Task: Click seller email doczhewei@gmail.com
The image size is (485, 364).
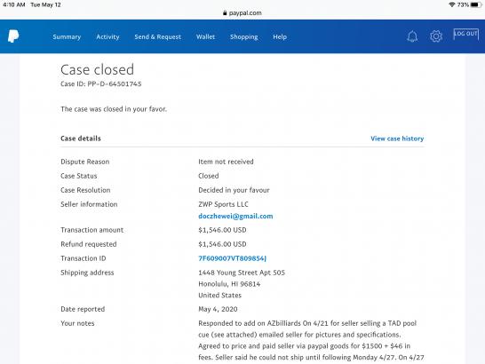Action: [x=235, y=216]
